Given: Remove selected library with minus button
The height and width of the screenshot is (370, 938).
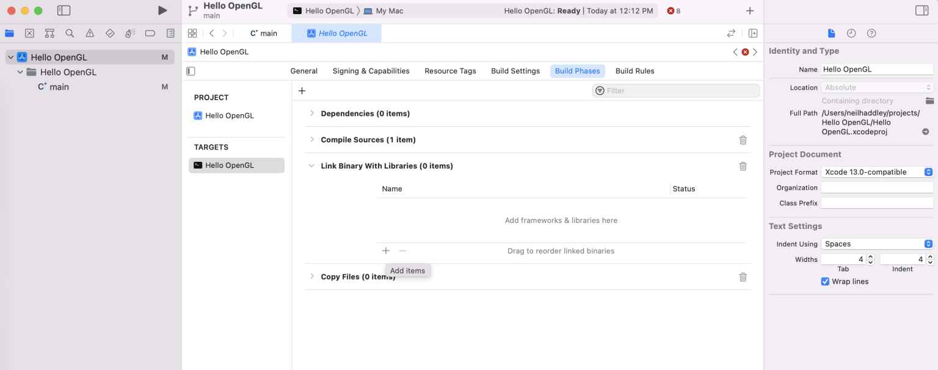Looking at the screenshot, I should [402, 251].
